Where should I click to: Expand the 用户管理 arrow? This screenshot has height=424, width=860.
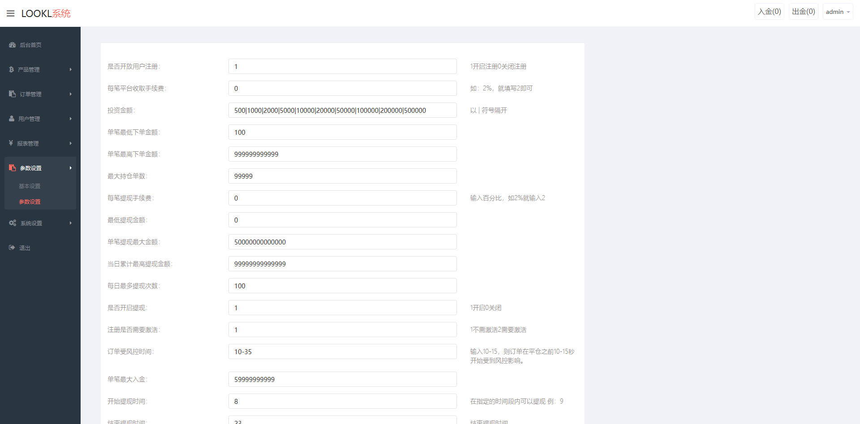pos(71,119)
